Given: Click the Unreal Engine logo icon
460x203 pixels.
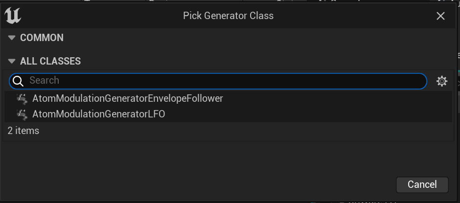Looking at the screenshot, I should (13, 16).
